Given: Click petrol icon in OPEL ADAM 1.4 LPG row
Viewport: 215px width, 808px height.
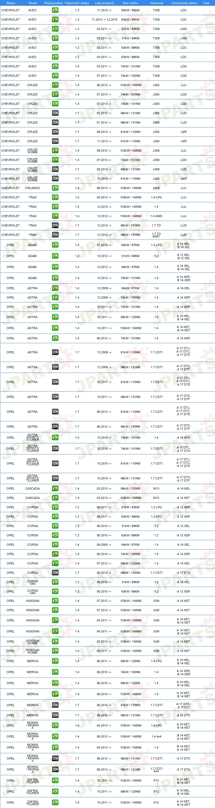Looking at the screenshot, I should [55, 245].
